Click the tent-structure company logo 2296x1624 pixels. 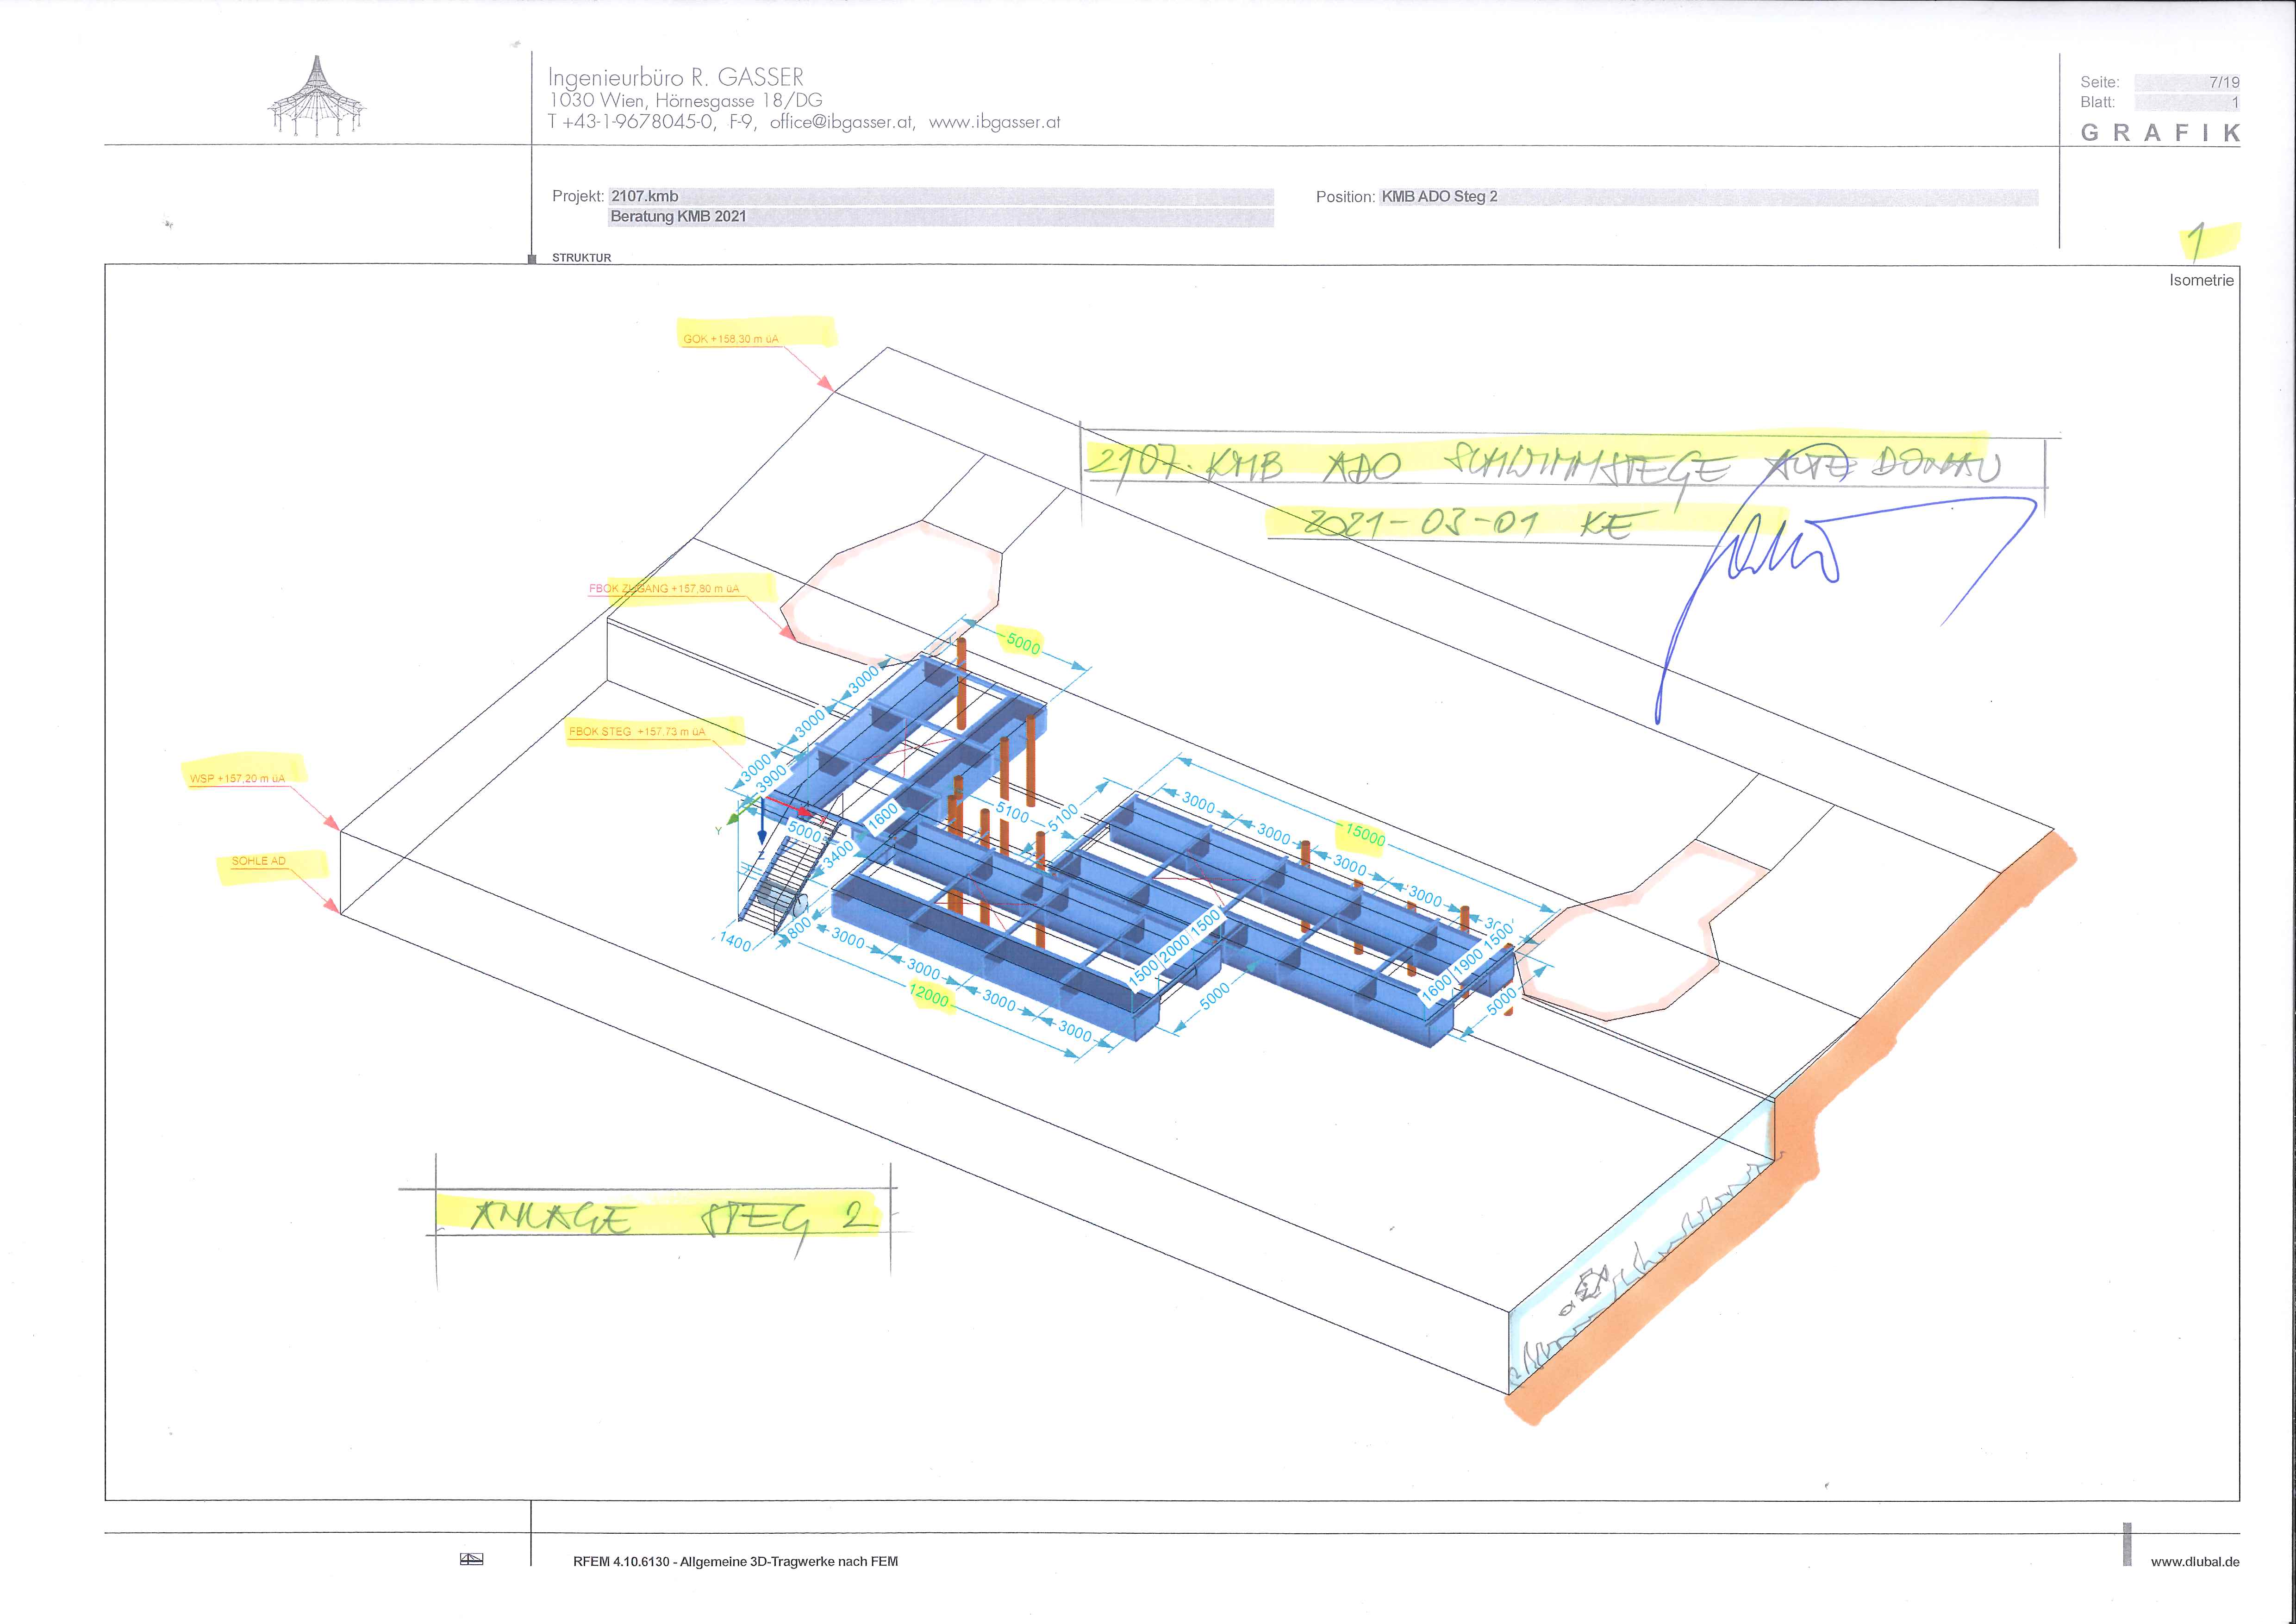(316, 96)
